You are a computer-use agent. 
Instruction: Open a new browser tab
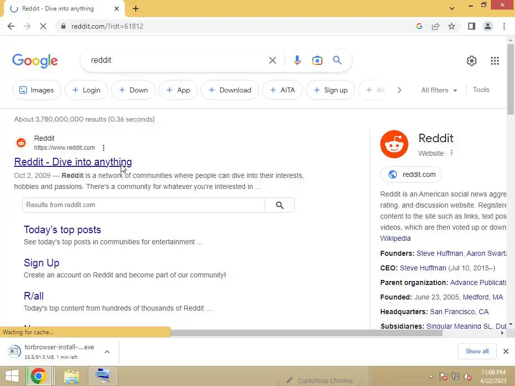pos(136,9)
